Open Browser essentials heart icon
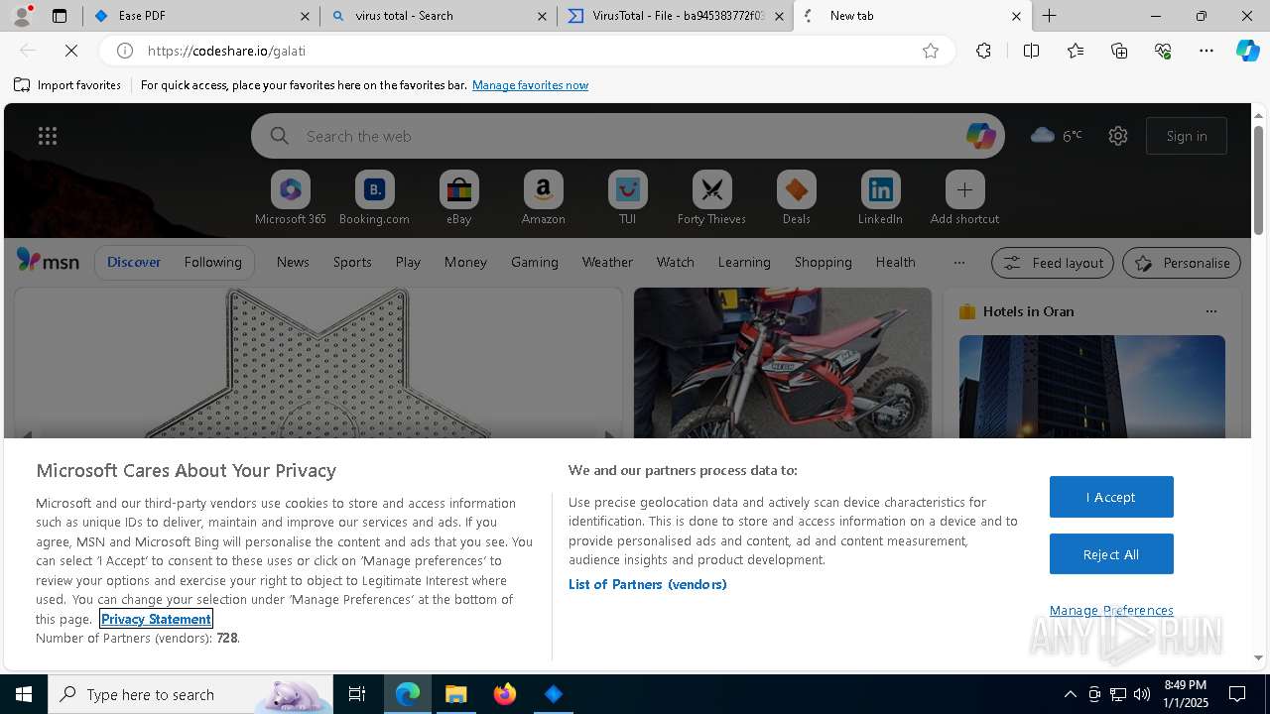 tap(1163, 51)
